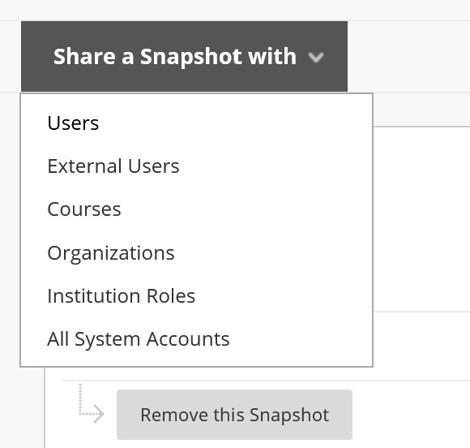The height and width of the screenshot is (448, 470).
Task: Click the chevron beside Share a Snapshot with
Action: point(316,57)
